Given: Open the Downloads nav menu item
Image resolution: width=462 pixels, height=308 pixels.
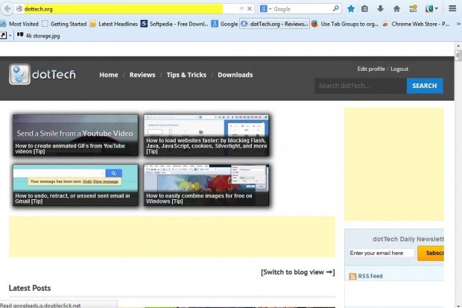Looking at the screenshot, I should [235, 75].
